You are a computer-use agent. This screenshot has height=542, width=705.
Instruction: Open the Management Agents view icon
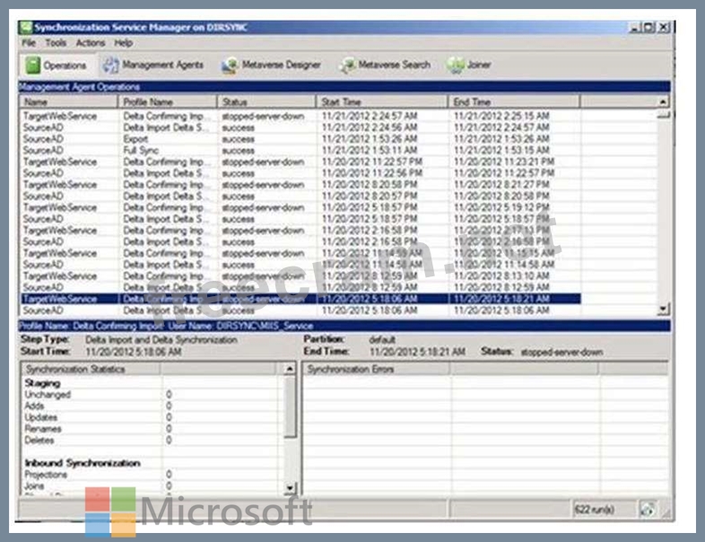click(111, 66)
